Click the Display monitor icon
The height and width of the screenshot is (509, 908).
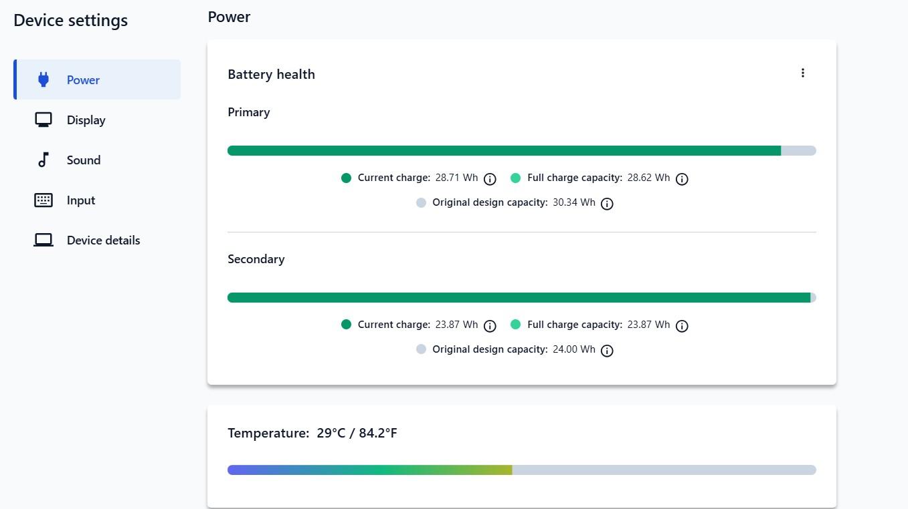tap(43, 120)
